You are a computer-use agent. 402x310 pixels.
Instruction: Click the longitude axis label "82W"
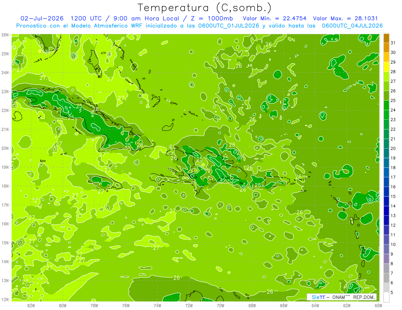coord(31,306)
